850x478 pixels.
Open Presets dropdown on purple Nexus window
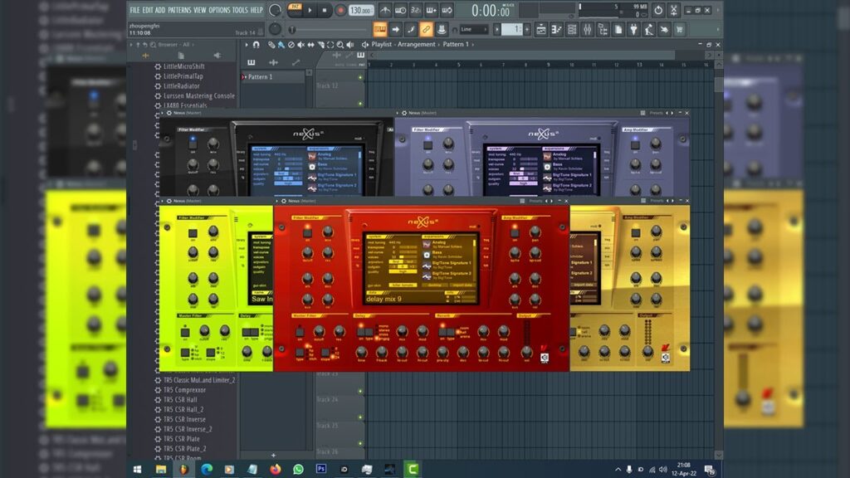point(657,113)
